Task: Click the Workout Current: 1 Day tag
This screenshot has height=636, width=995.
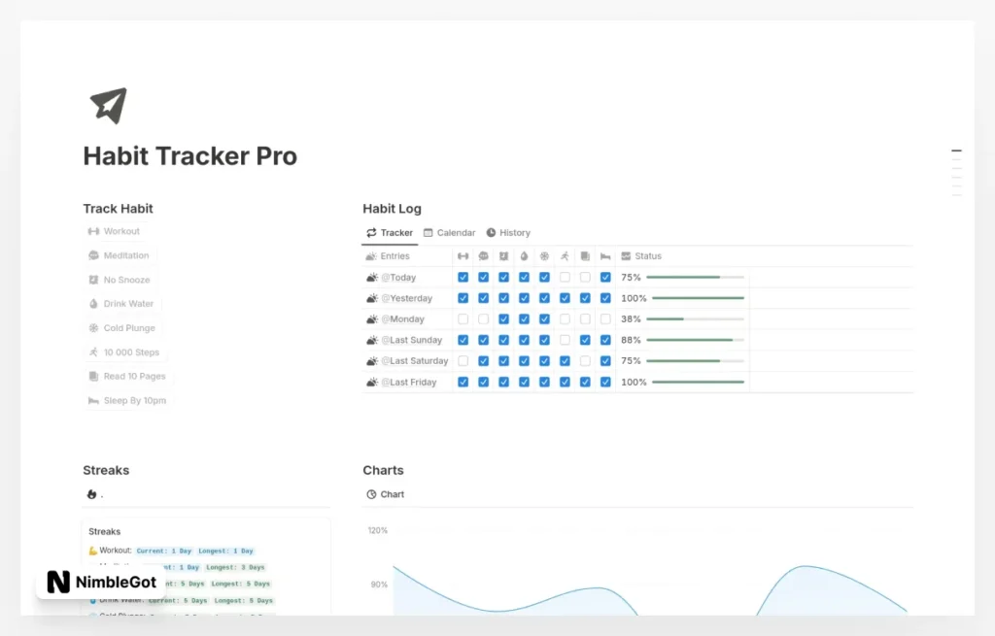Action: click(x=163, y=551)
